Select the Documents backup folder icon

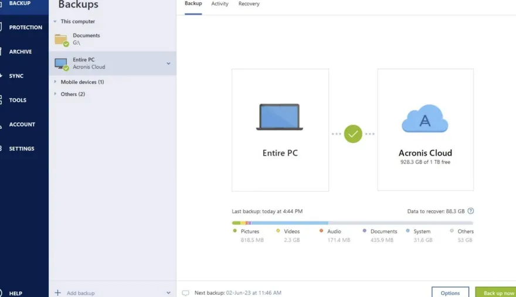62,40
